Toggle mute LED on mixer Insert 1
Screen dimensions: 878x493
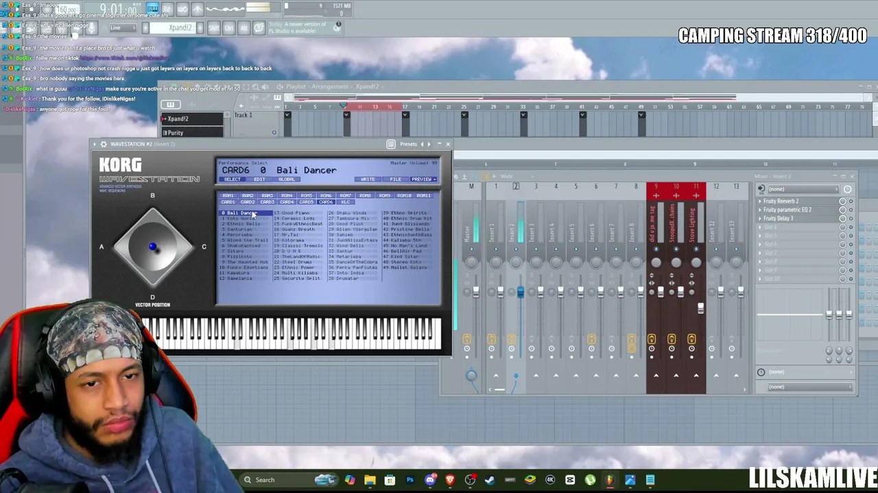point(496,250)
